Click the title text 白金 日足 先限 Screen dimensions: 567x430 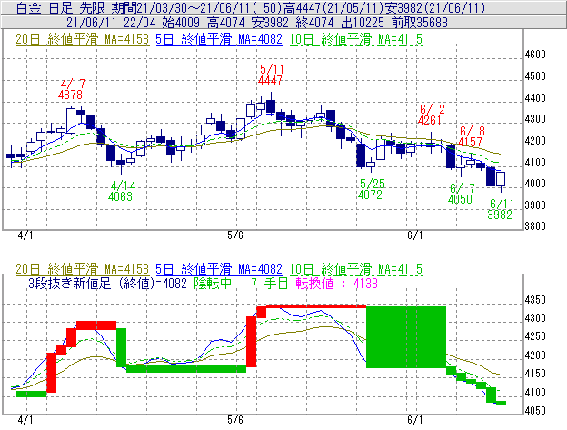pyautogui.click(x=60, y=7)
